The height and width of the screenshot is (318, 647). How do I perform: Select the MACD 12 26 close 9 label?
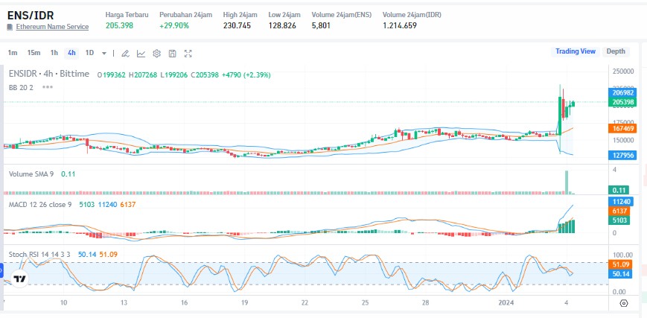(40, 204)
